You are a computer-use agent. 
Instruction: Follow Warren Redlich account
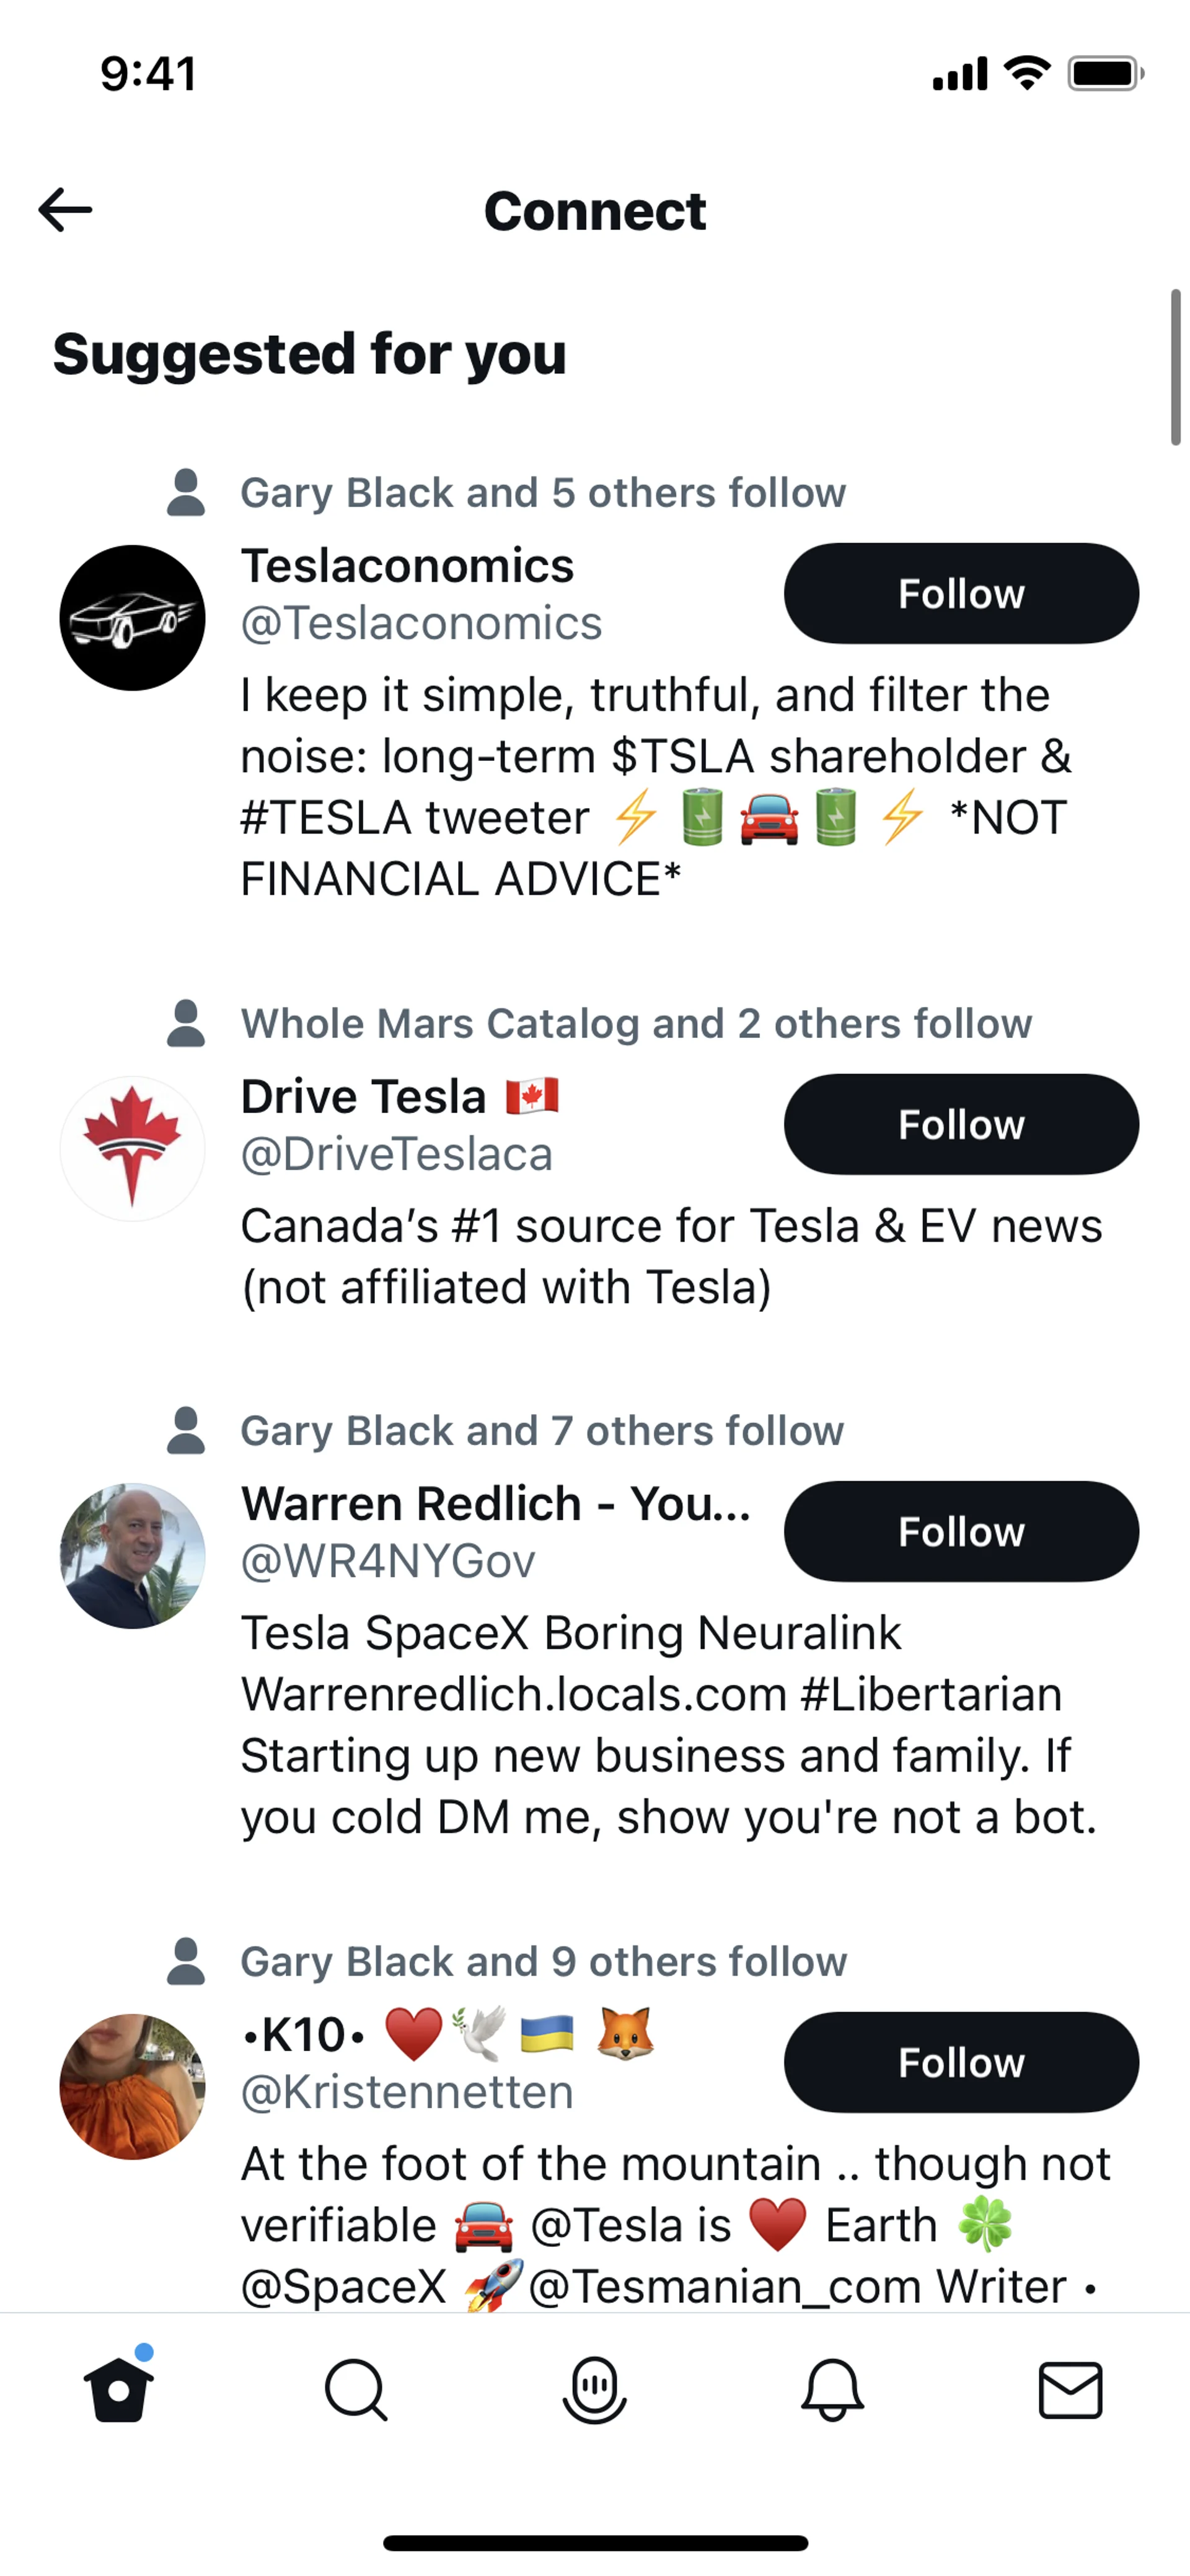961,1531
